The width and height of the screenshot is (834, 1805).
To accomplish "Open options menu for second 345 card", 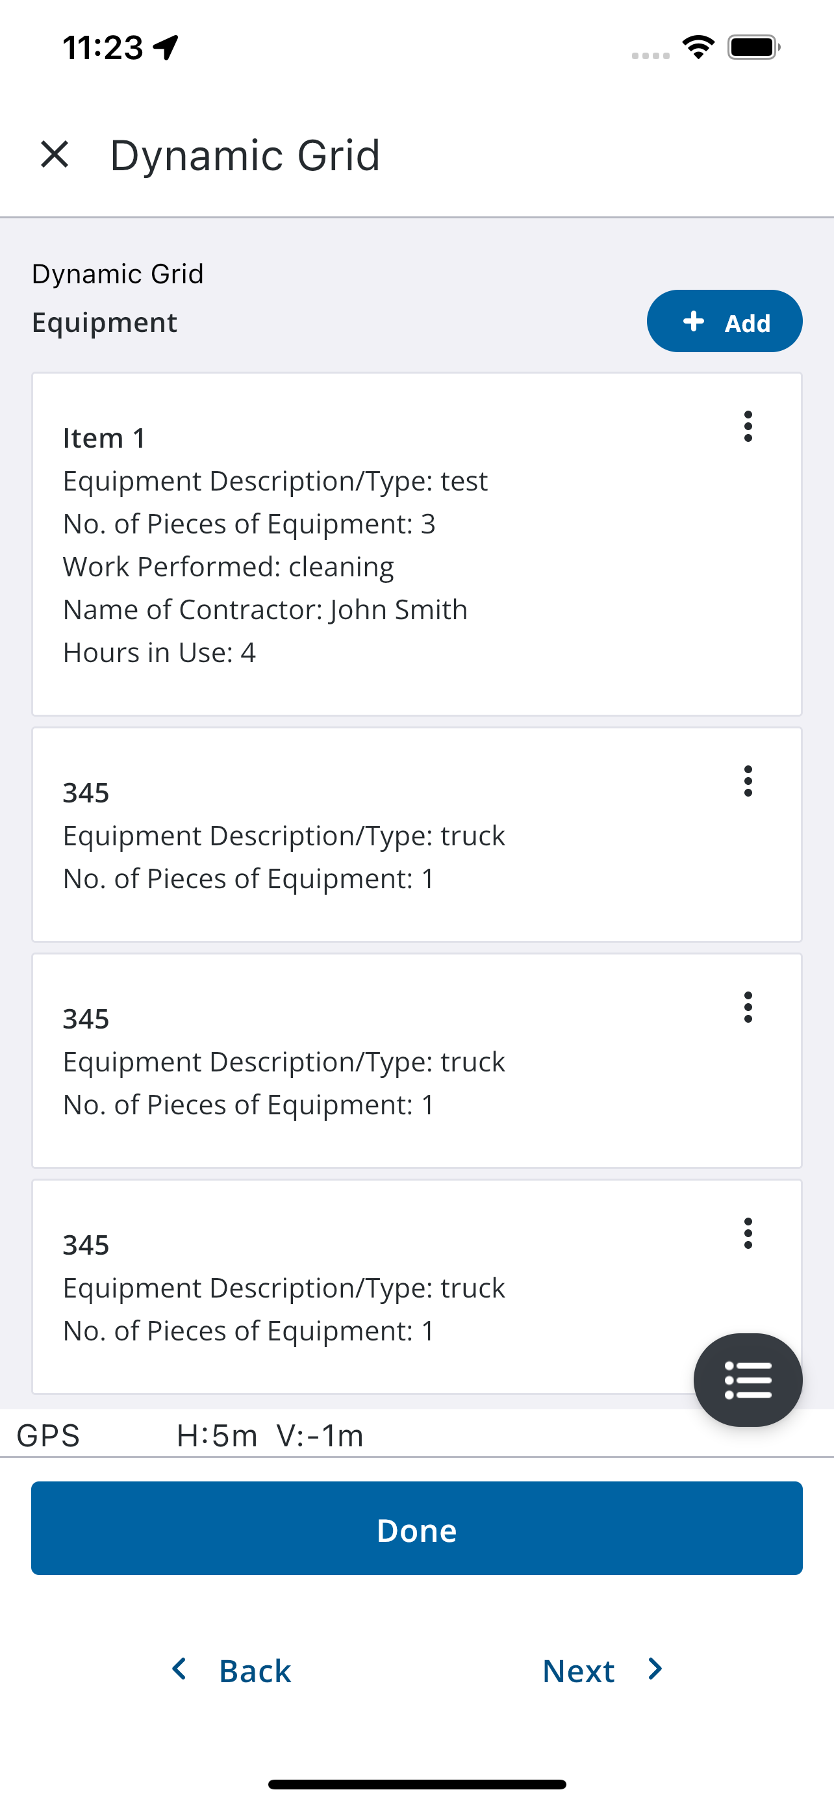I will click(748, 1007).
